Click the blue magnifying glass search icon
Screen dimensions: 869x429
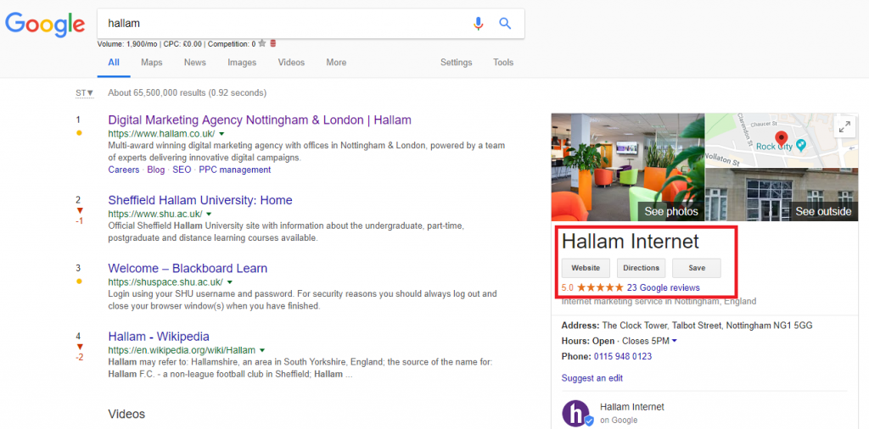coord(505,24)
